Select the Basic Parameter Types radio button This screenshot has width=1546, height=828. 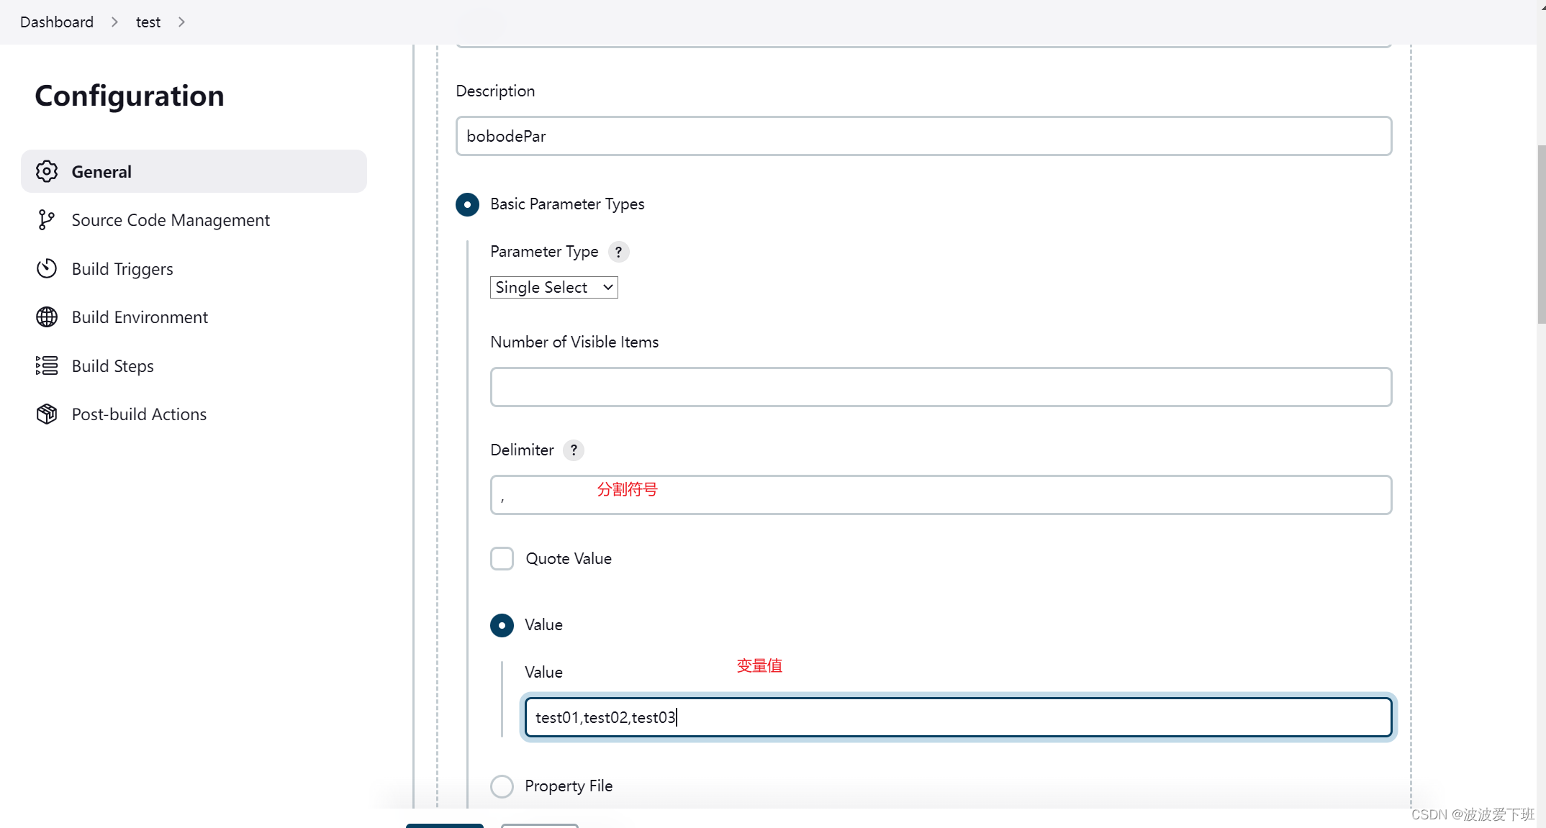pos(467,204)
